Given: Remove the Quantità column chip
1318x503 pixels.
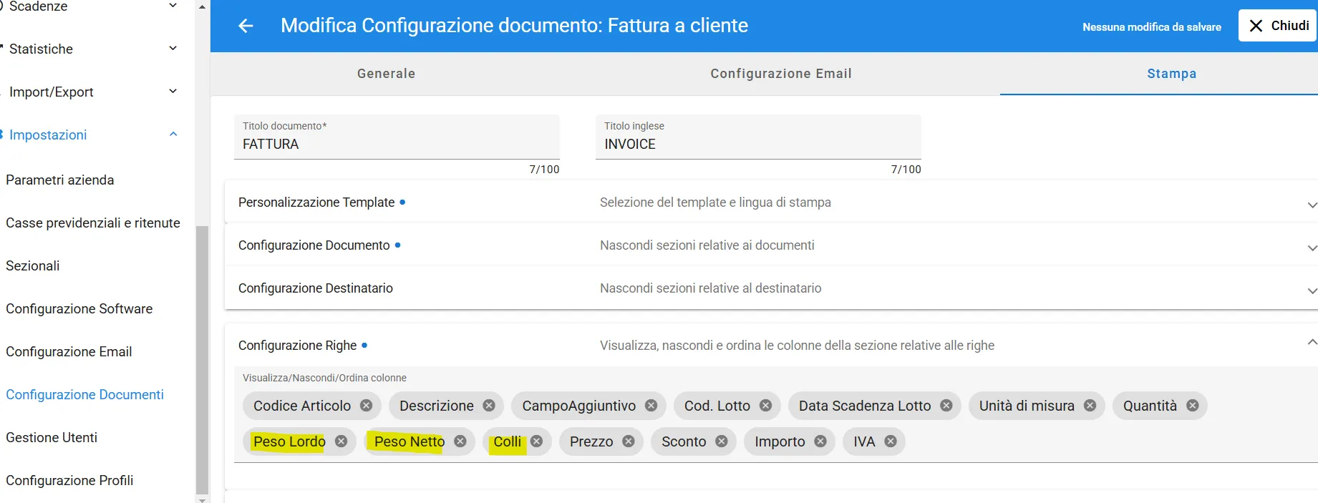Looking at the screenshot, I should [1192, 406].
